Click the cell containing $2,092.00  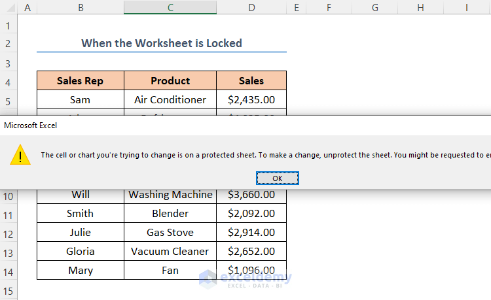tap(251, 214)
